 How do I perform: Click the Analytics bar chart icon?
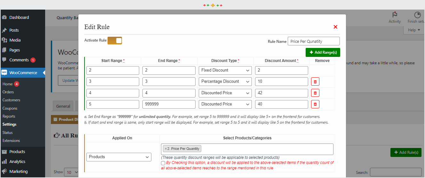(4, 162)
